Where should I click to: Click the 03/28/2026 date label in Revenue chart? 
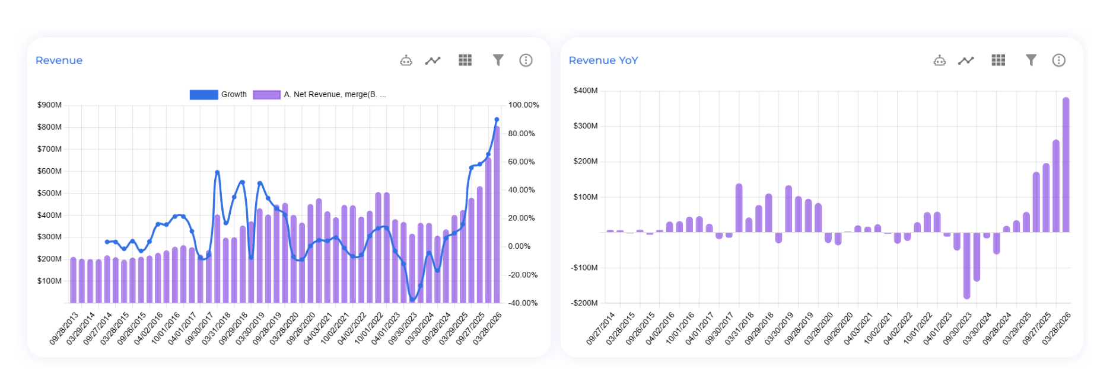click(x=487, y=329)
